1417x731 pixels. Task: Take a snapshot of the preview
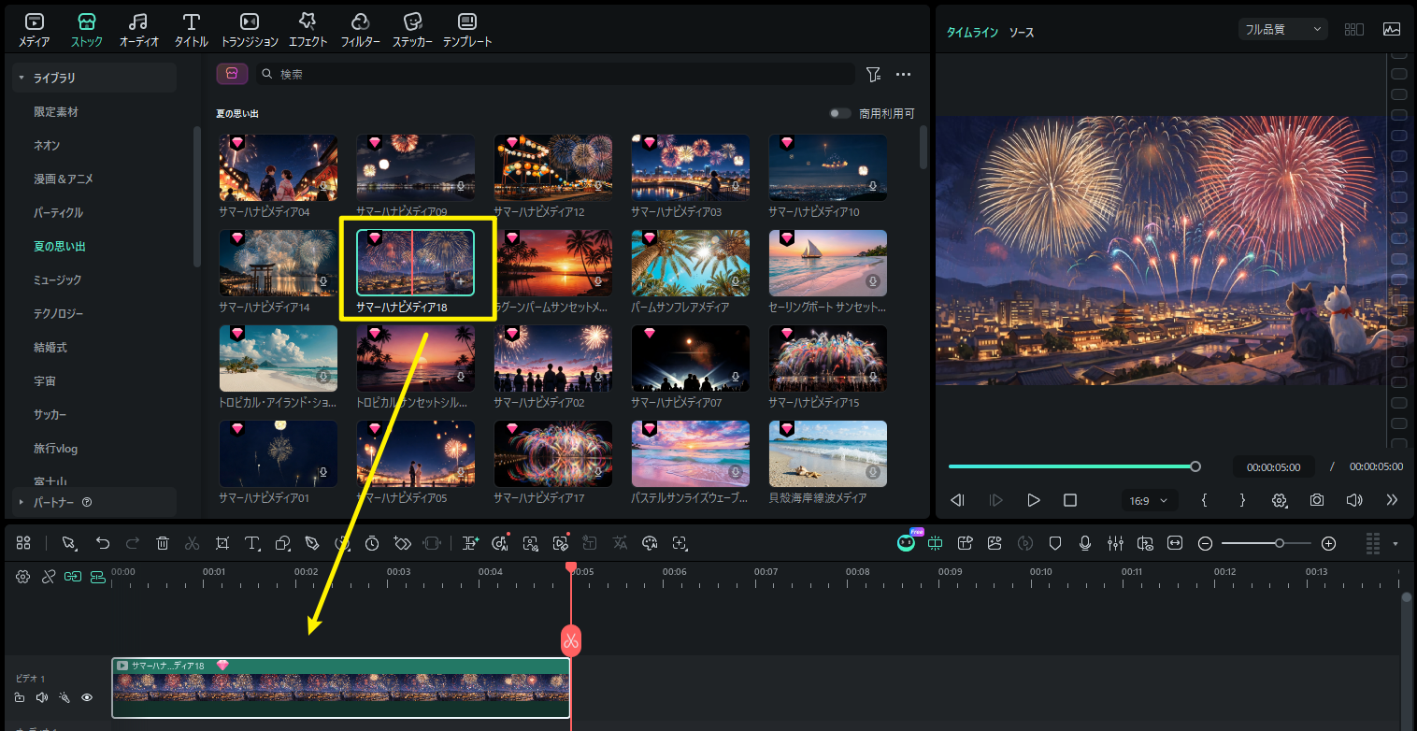click(x=1317, y=500)
